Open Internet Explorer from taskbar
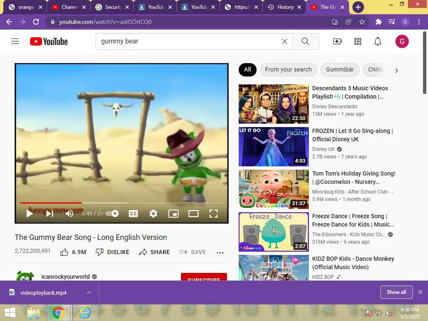 tap(84, 313)
